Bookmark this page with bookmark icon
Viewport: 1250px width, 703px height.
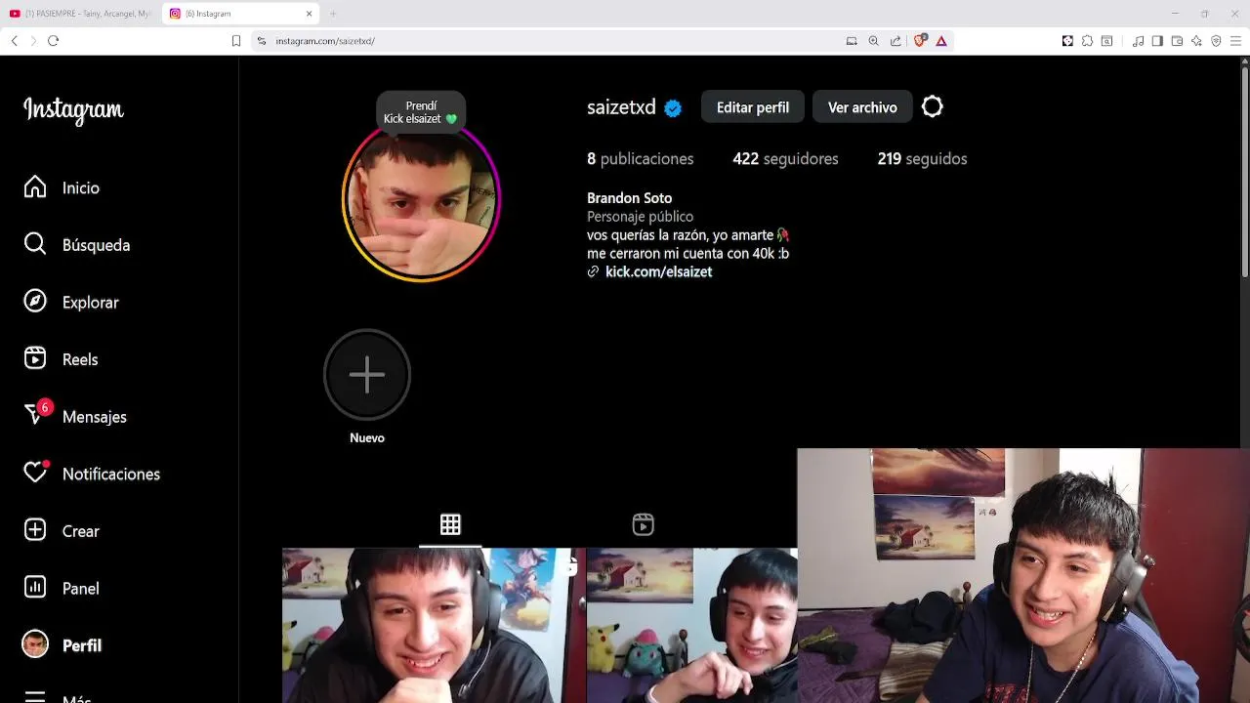point(236,41)
